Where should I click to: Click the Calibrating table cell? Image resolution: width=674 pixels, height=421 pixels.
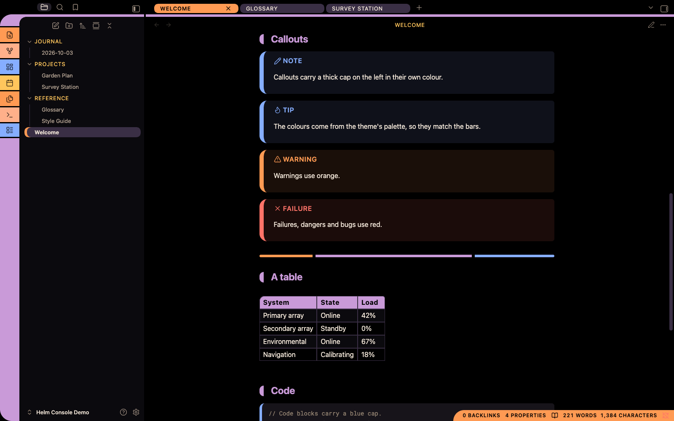click(x=337, y=354)
